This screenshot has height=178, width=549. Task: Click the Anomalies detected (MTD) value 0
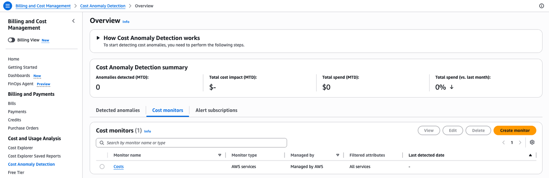pos(98,87)
